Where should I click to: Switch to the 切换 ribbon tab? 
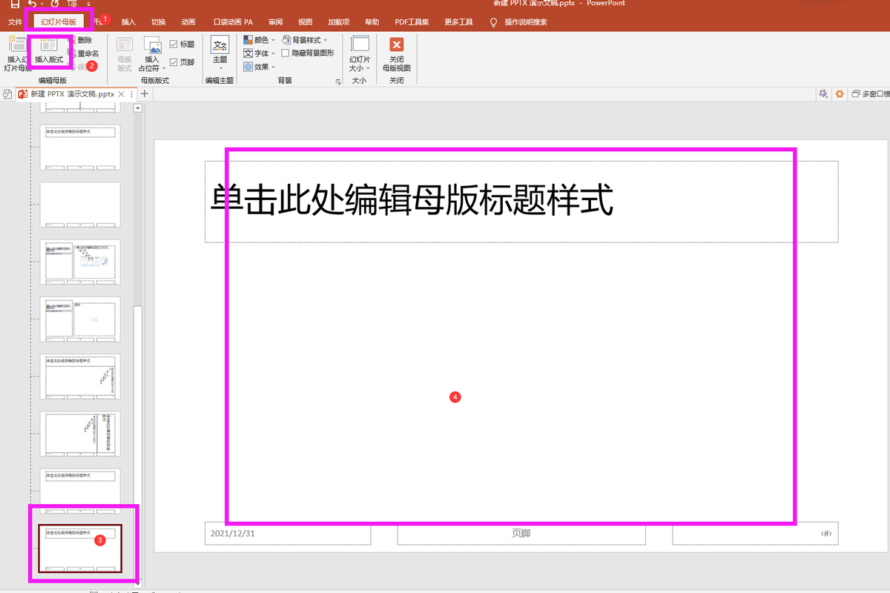pyautogui.click(x=158, y=22)
